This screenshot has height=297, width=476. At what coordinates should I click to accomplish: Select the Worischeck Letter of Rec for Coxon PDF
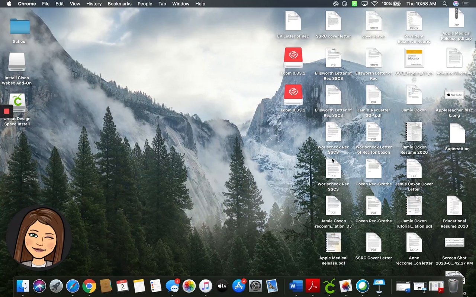[x=374, y=138]
